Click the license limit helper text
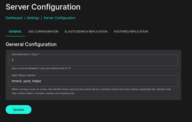192x122 pixels. tap(41, 68)
